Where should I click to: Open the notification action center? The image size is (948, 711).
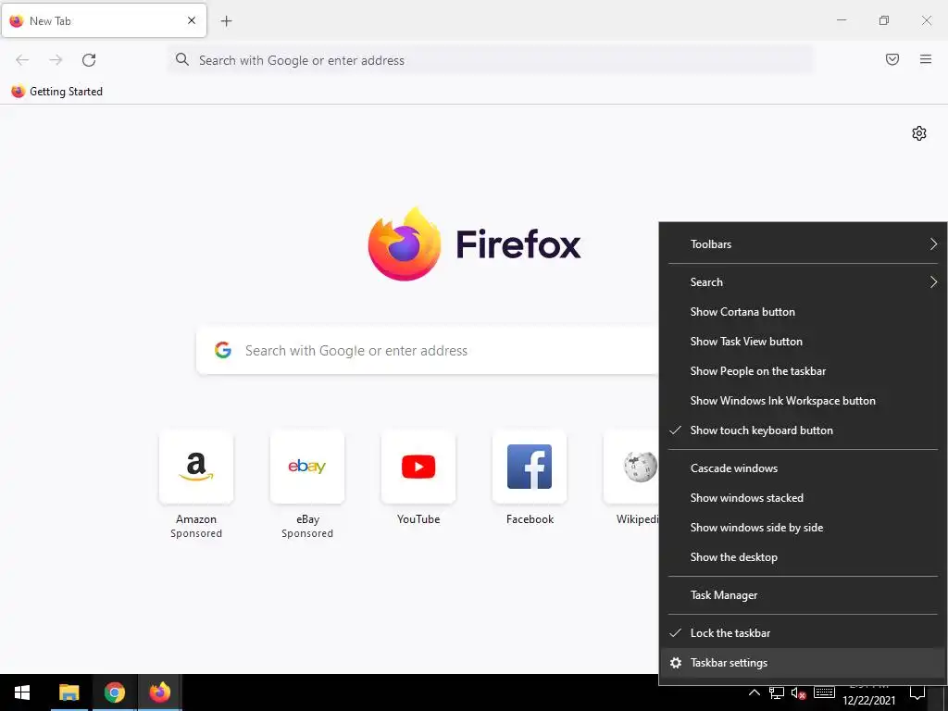[x=917, y=692]
